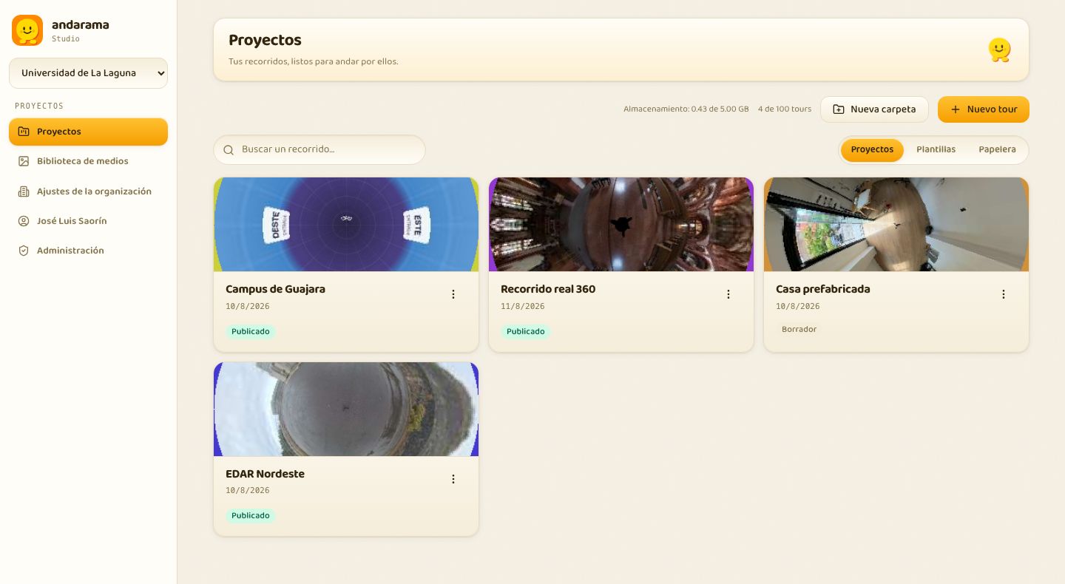This screenshot has width=1065, height=584.
Task: Click the EDAR Nordeste title
Action: [265, 474]
